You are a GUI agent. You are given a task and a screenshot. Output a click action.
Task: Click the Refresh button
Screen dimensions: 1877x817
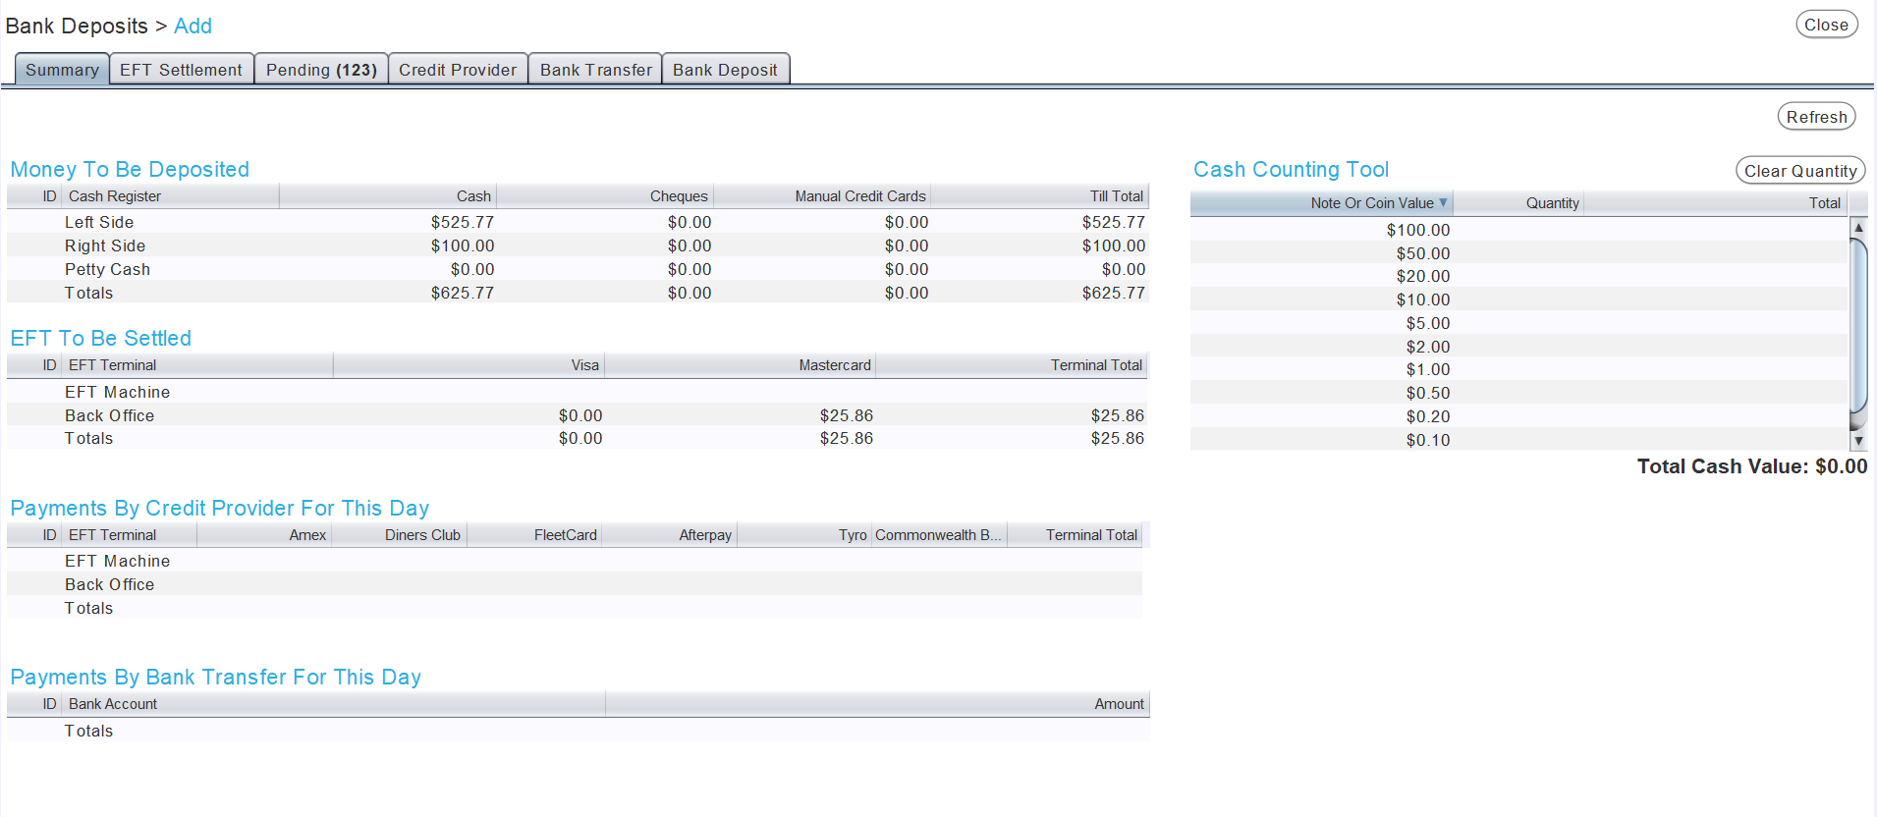click(x=1816, y=117)
